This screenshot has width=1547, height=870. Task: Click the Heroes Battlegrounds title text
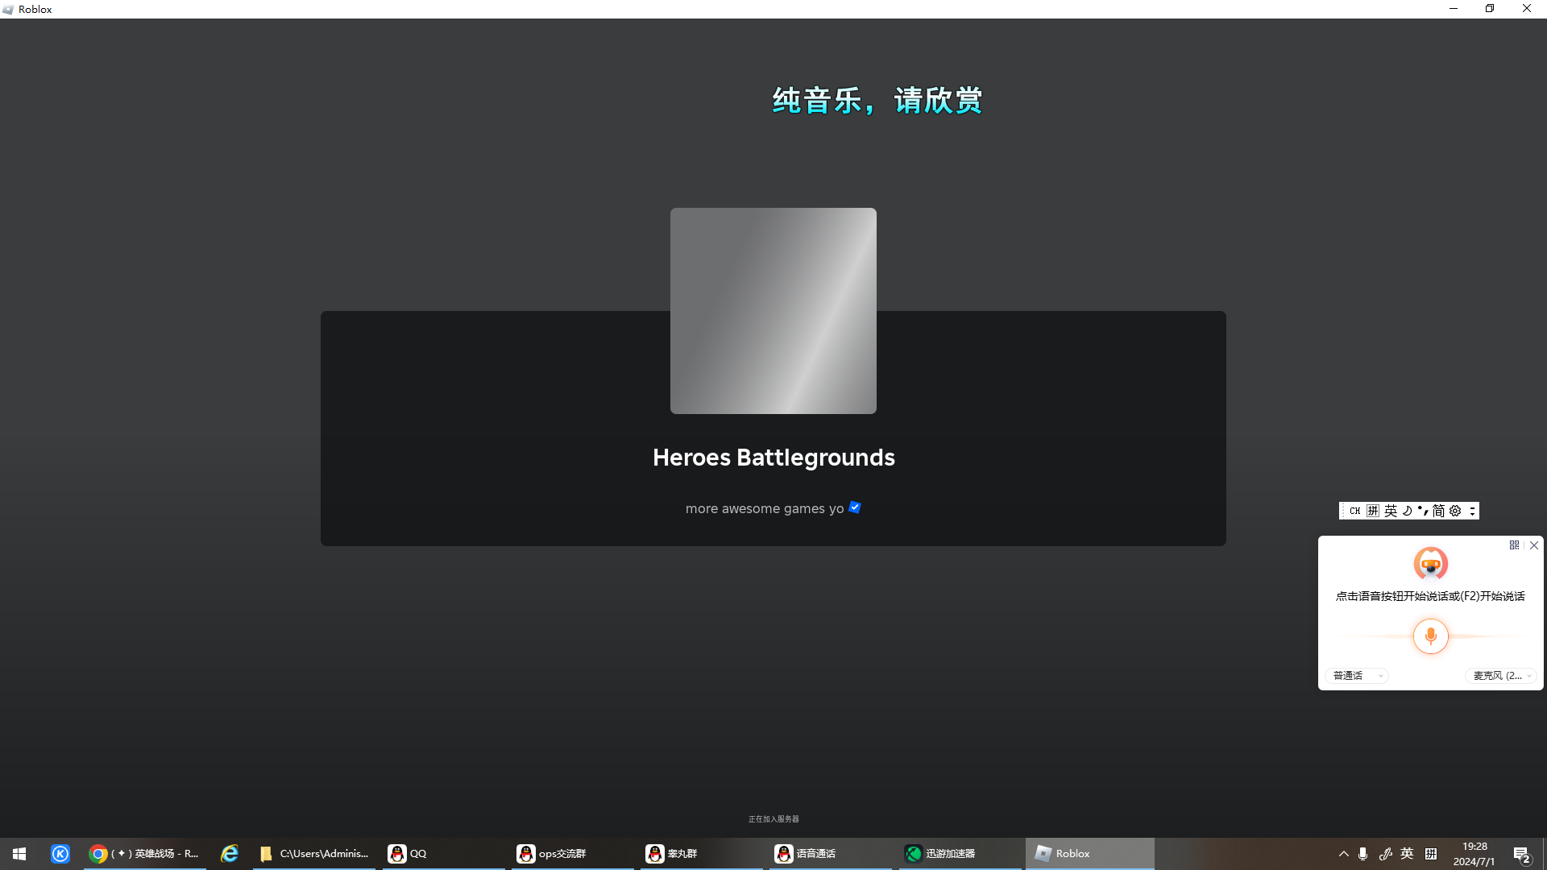point(773,458)
